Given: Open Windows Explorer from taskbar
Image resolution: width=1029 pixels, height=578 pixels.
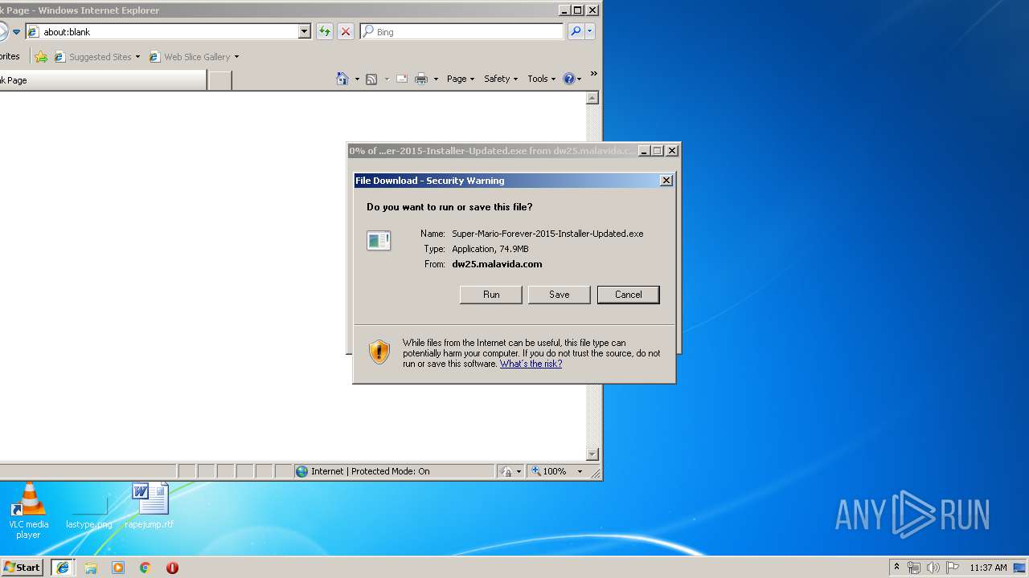Looking at the screenshot, I should pyautogui.click(x=91, y=568).
